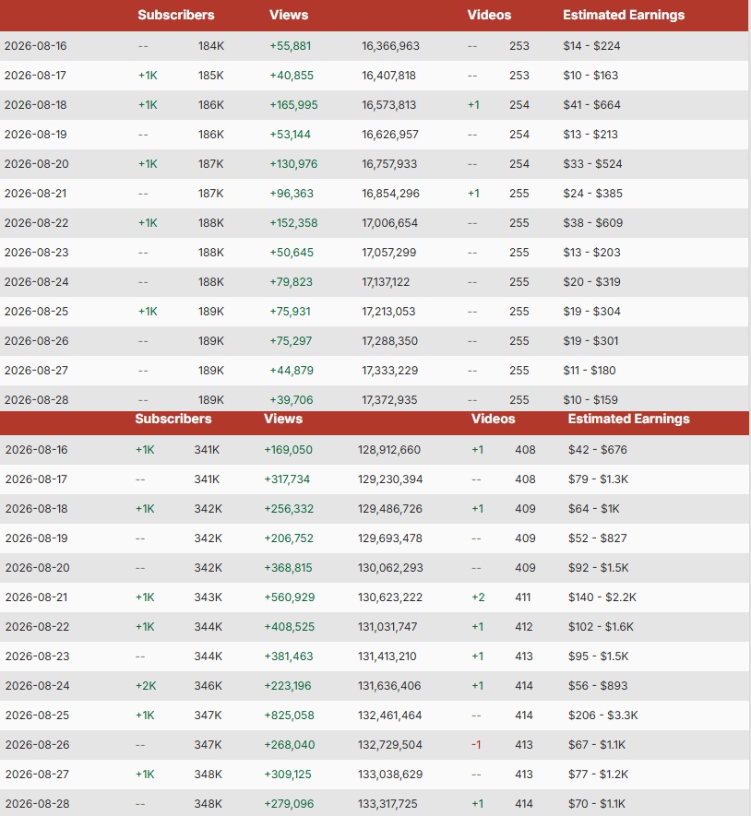Select earnings $140 - $2.2K
This screenshot has width=751, height=816.
602,597
